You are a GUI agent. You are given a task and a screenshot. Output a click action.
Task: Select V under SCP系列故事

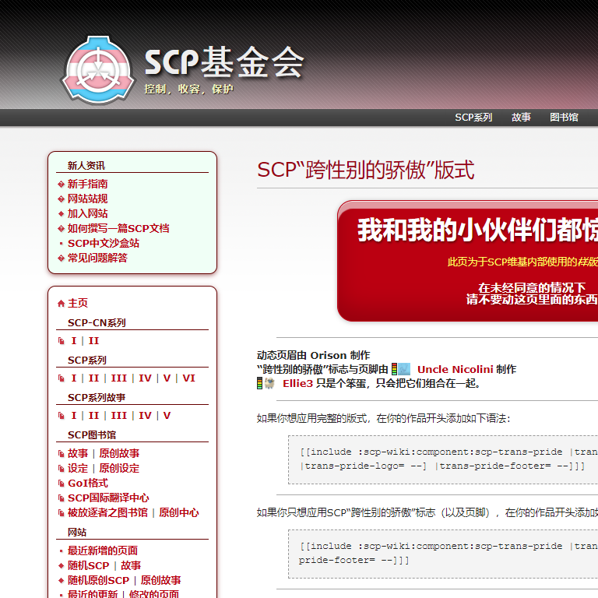click(x=167, y=416)
